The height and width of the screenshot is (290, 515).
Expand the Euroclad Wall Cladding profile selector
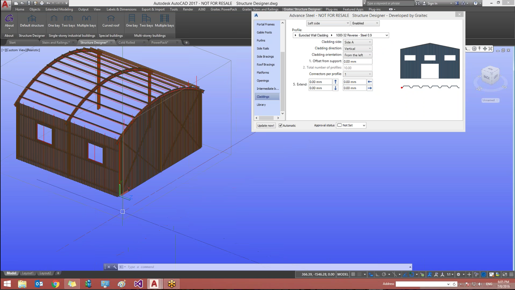pyautogui.click(x=295, y=35)
